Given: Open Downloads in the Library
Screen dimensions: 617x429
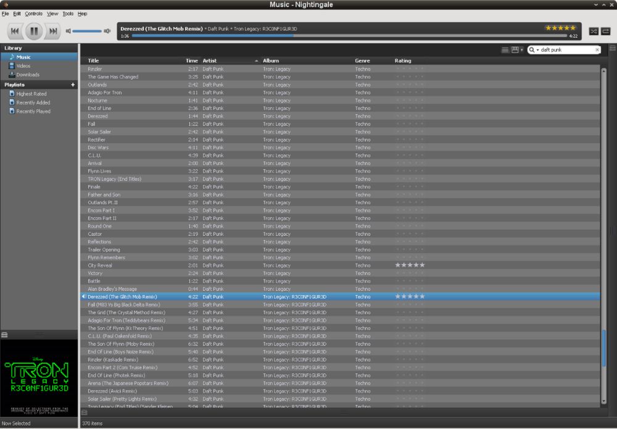Looking at the screenshot, I should pyautogui.click(x=39, y=75).
